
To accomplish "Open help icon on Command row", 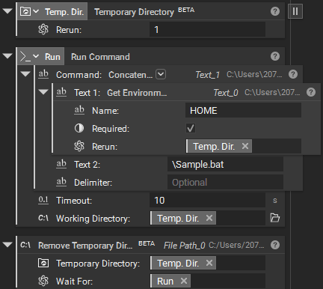I will [293, 74].
